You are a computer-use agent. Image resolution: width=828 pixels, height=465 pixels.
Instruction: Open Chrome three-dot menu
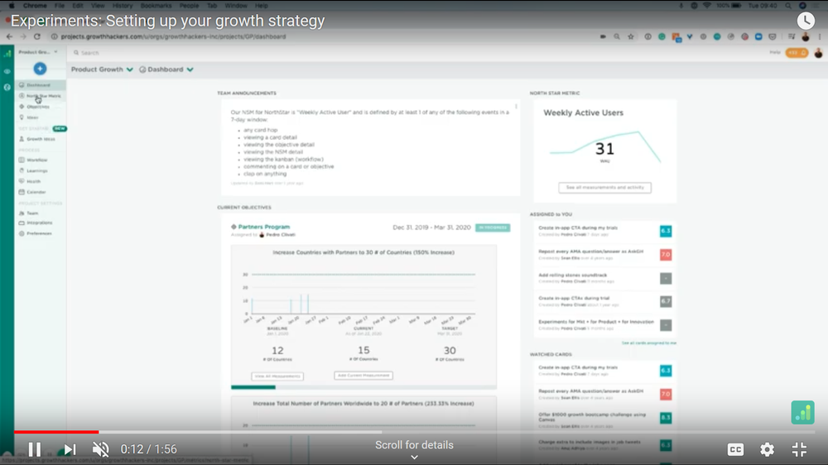820,36
